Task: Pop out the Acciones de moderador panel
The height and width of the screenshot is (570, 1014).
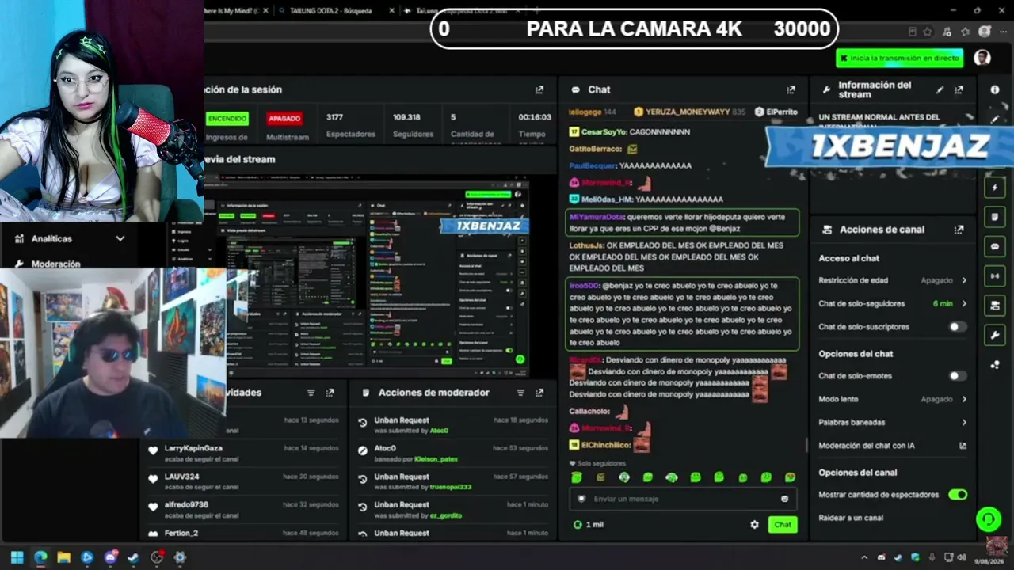Action: pos(539,393)
